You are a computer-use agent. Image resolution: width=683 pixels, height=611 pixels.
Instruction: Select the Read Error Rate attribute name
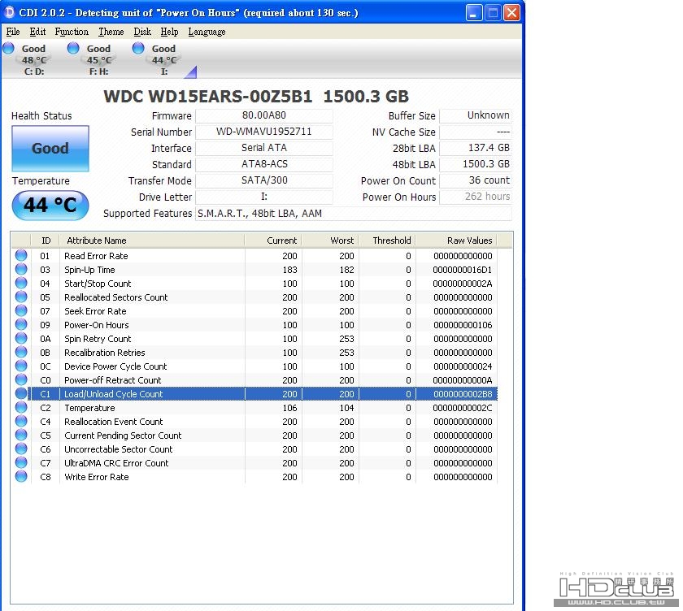[96, 256]
